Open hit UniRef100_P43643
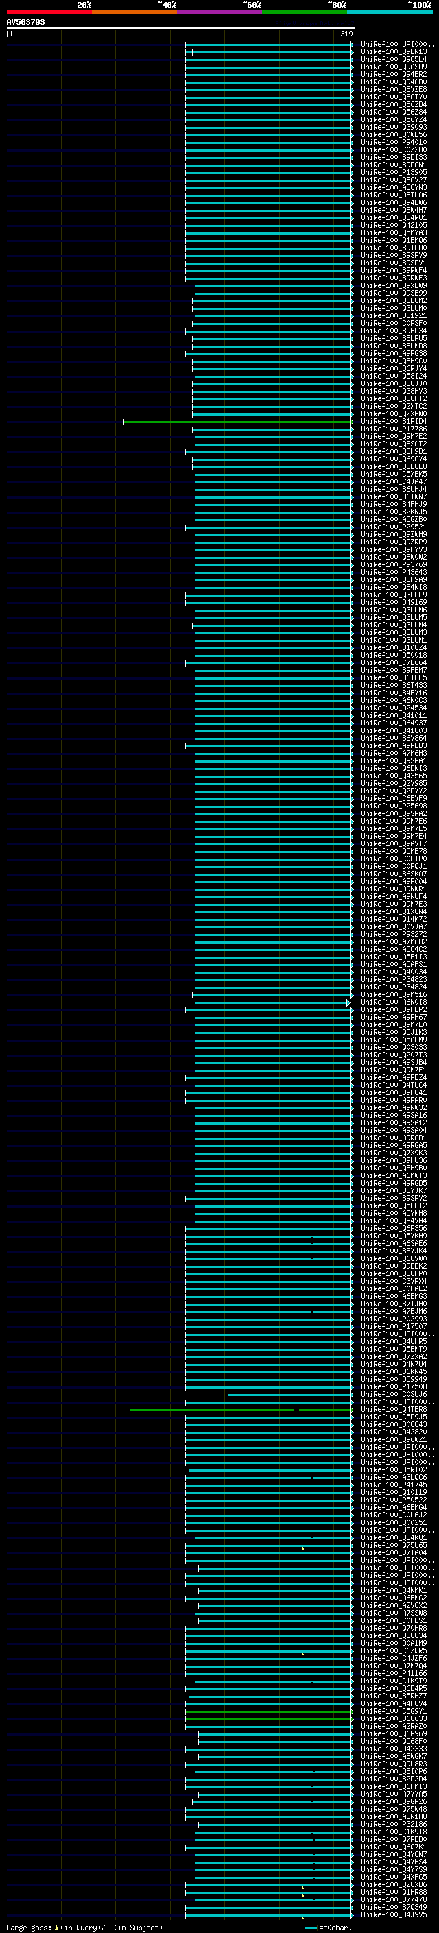The width and height of the screenshot is (439, 1933). (393, 572)
